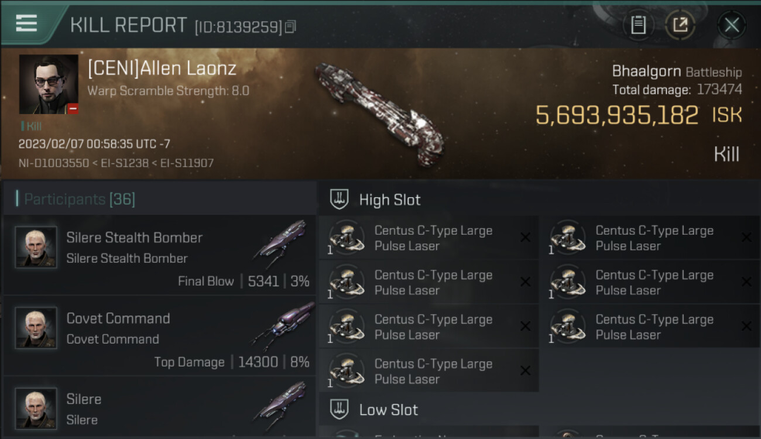Click the Bhaalgorn ship image
761x439 pixels.
[x=380, y=114]
